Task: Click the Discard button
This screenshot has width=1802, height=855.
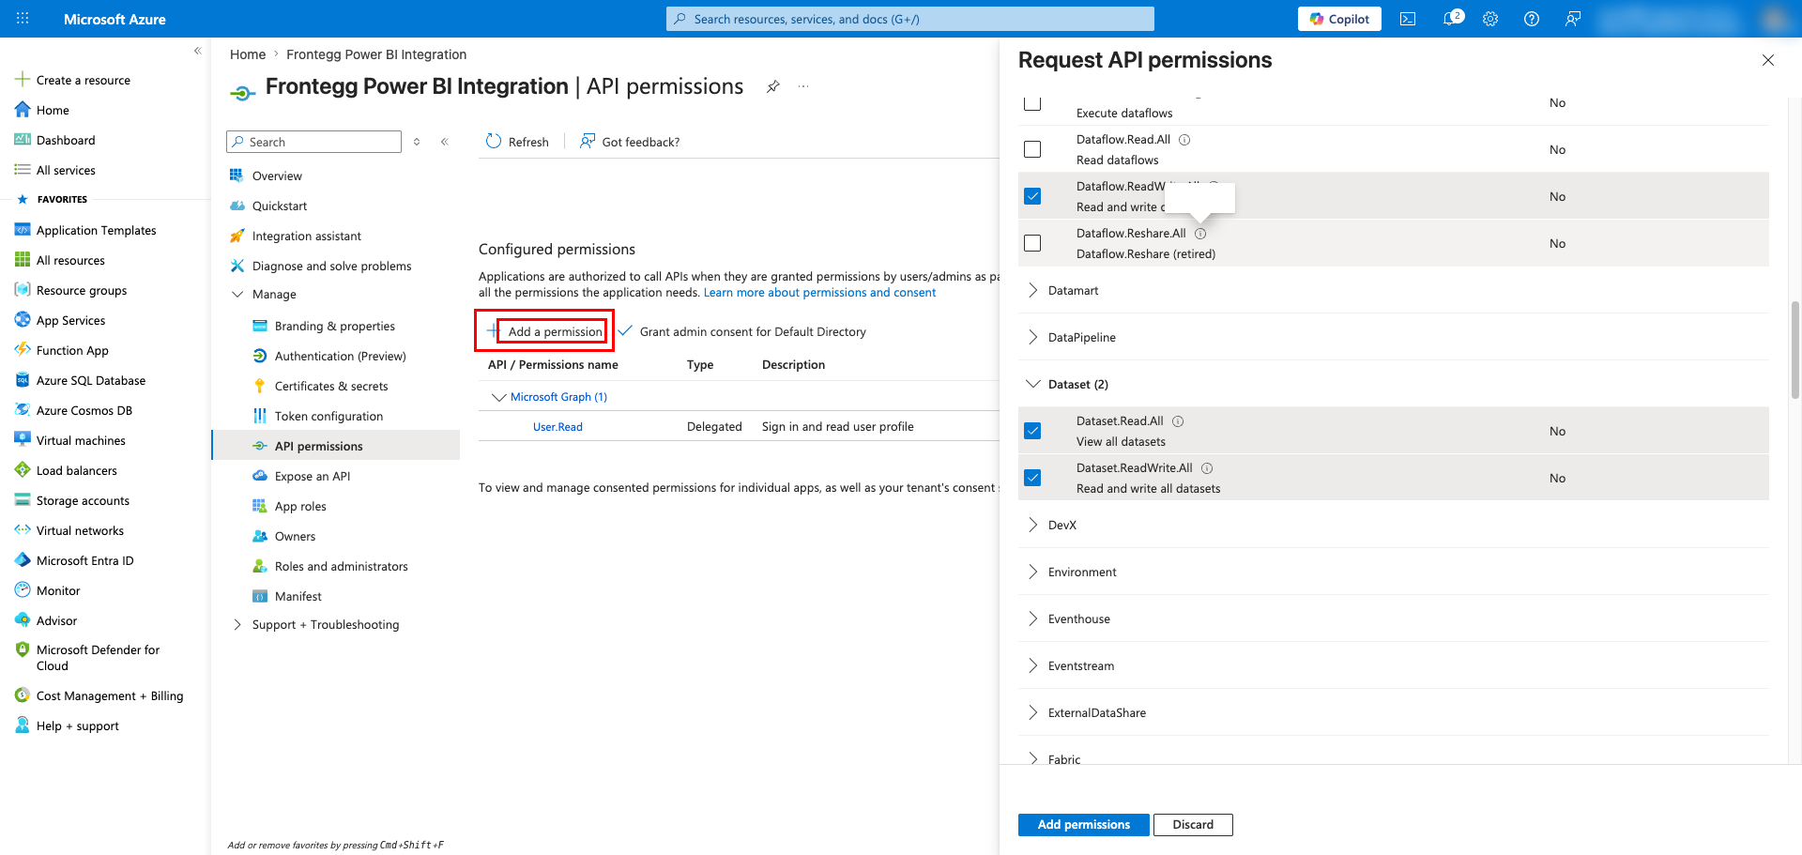Action: tap(1193, 824)
